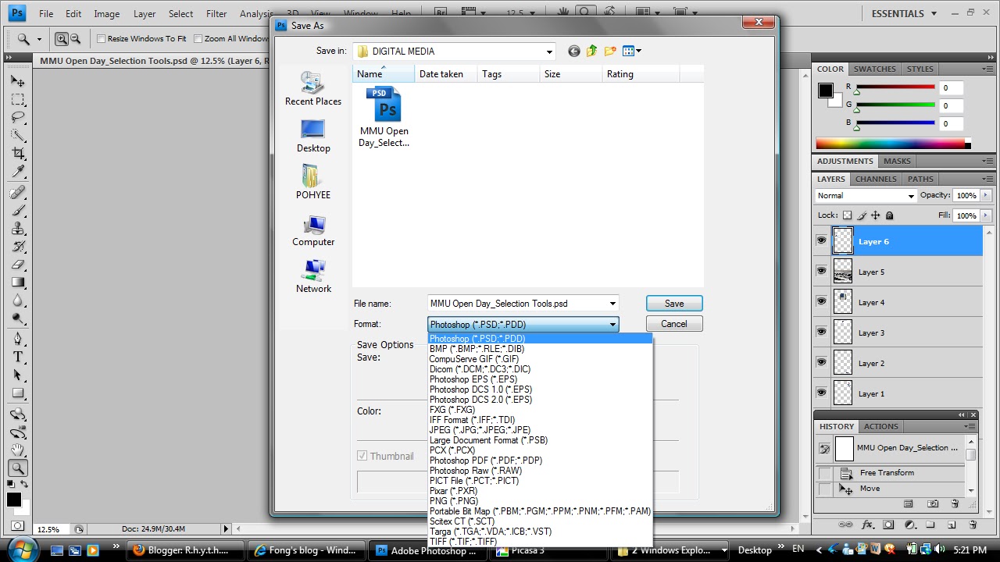The image size is (1000, 562).
Task: Click the File name text field
Action: pyautogui.click(x=516, y=304)
